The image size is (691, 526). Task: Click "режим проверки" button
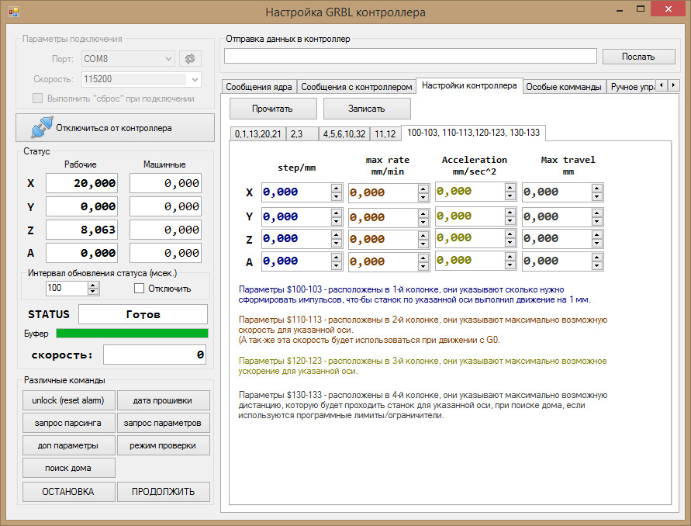163,445
